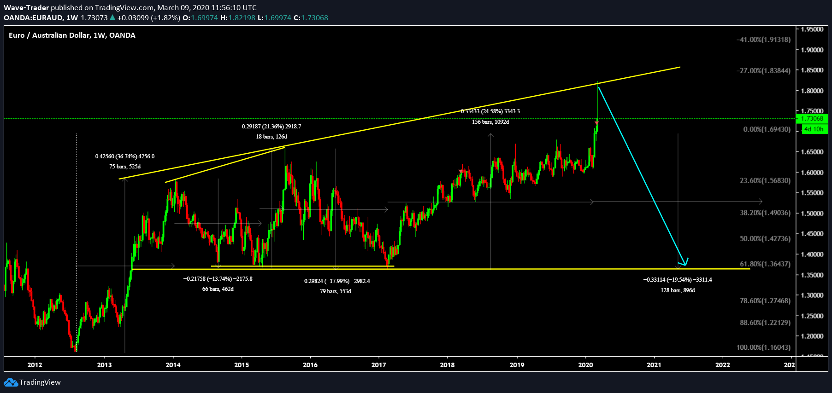This screenshot has width=832, height=393.
Task: Click the 2022 label on time axis
Action: click(722, 365)
